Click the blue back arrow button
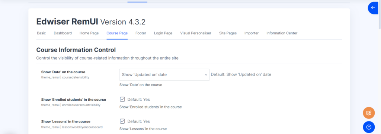Viewport: 381px width, 134px height. point(373,8)
